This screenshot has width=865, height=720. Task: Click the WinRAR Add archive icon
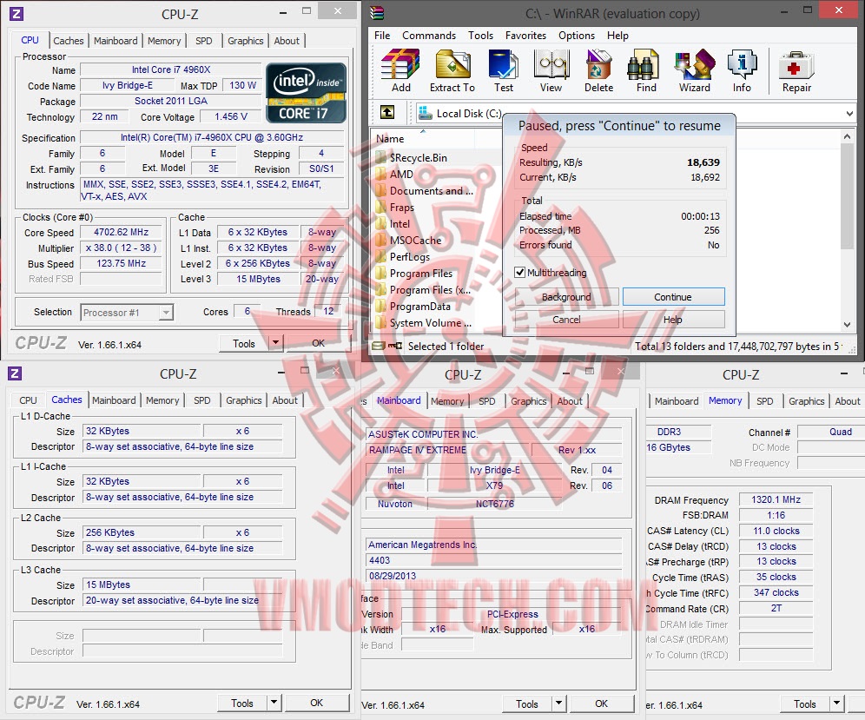click(401, 70)
